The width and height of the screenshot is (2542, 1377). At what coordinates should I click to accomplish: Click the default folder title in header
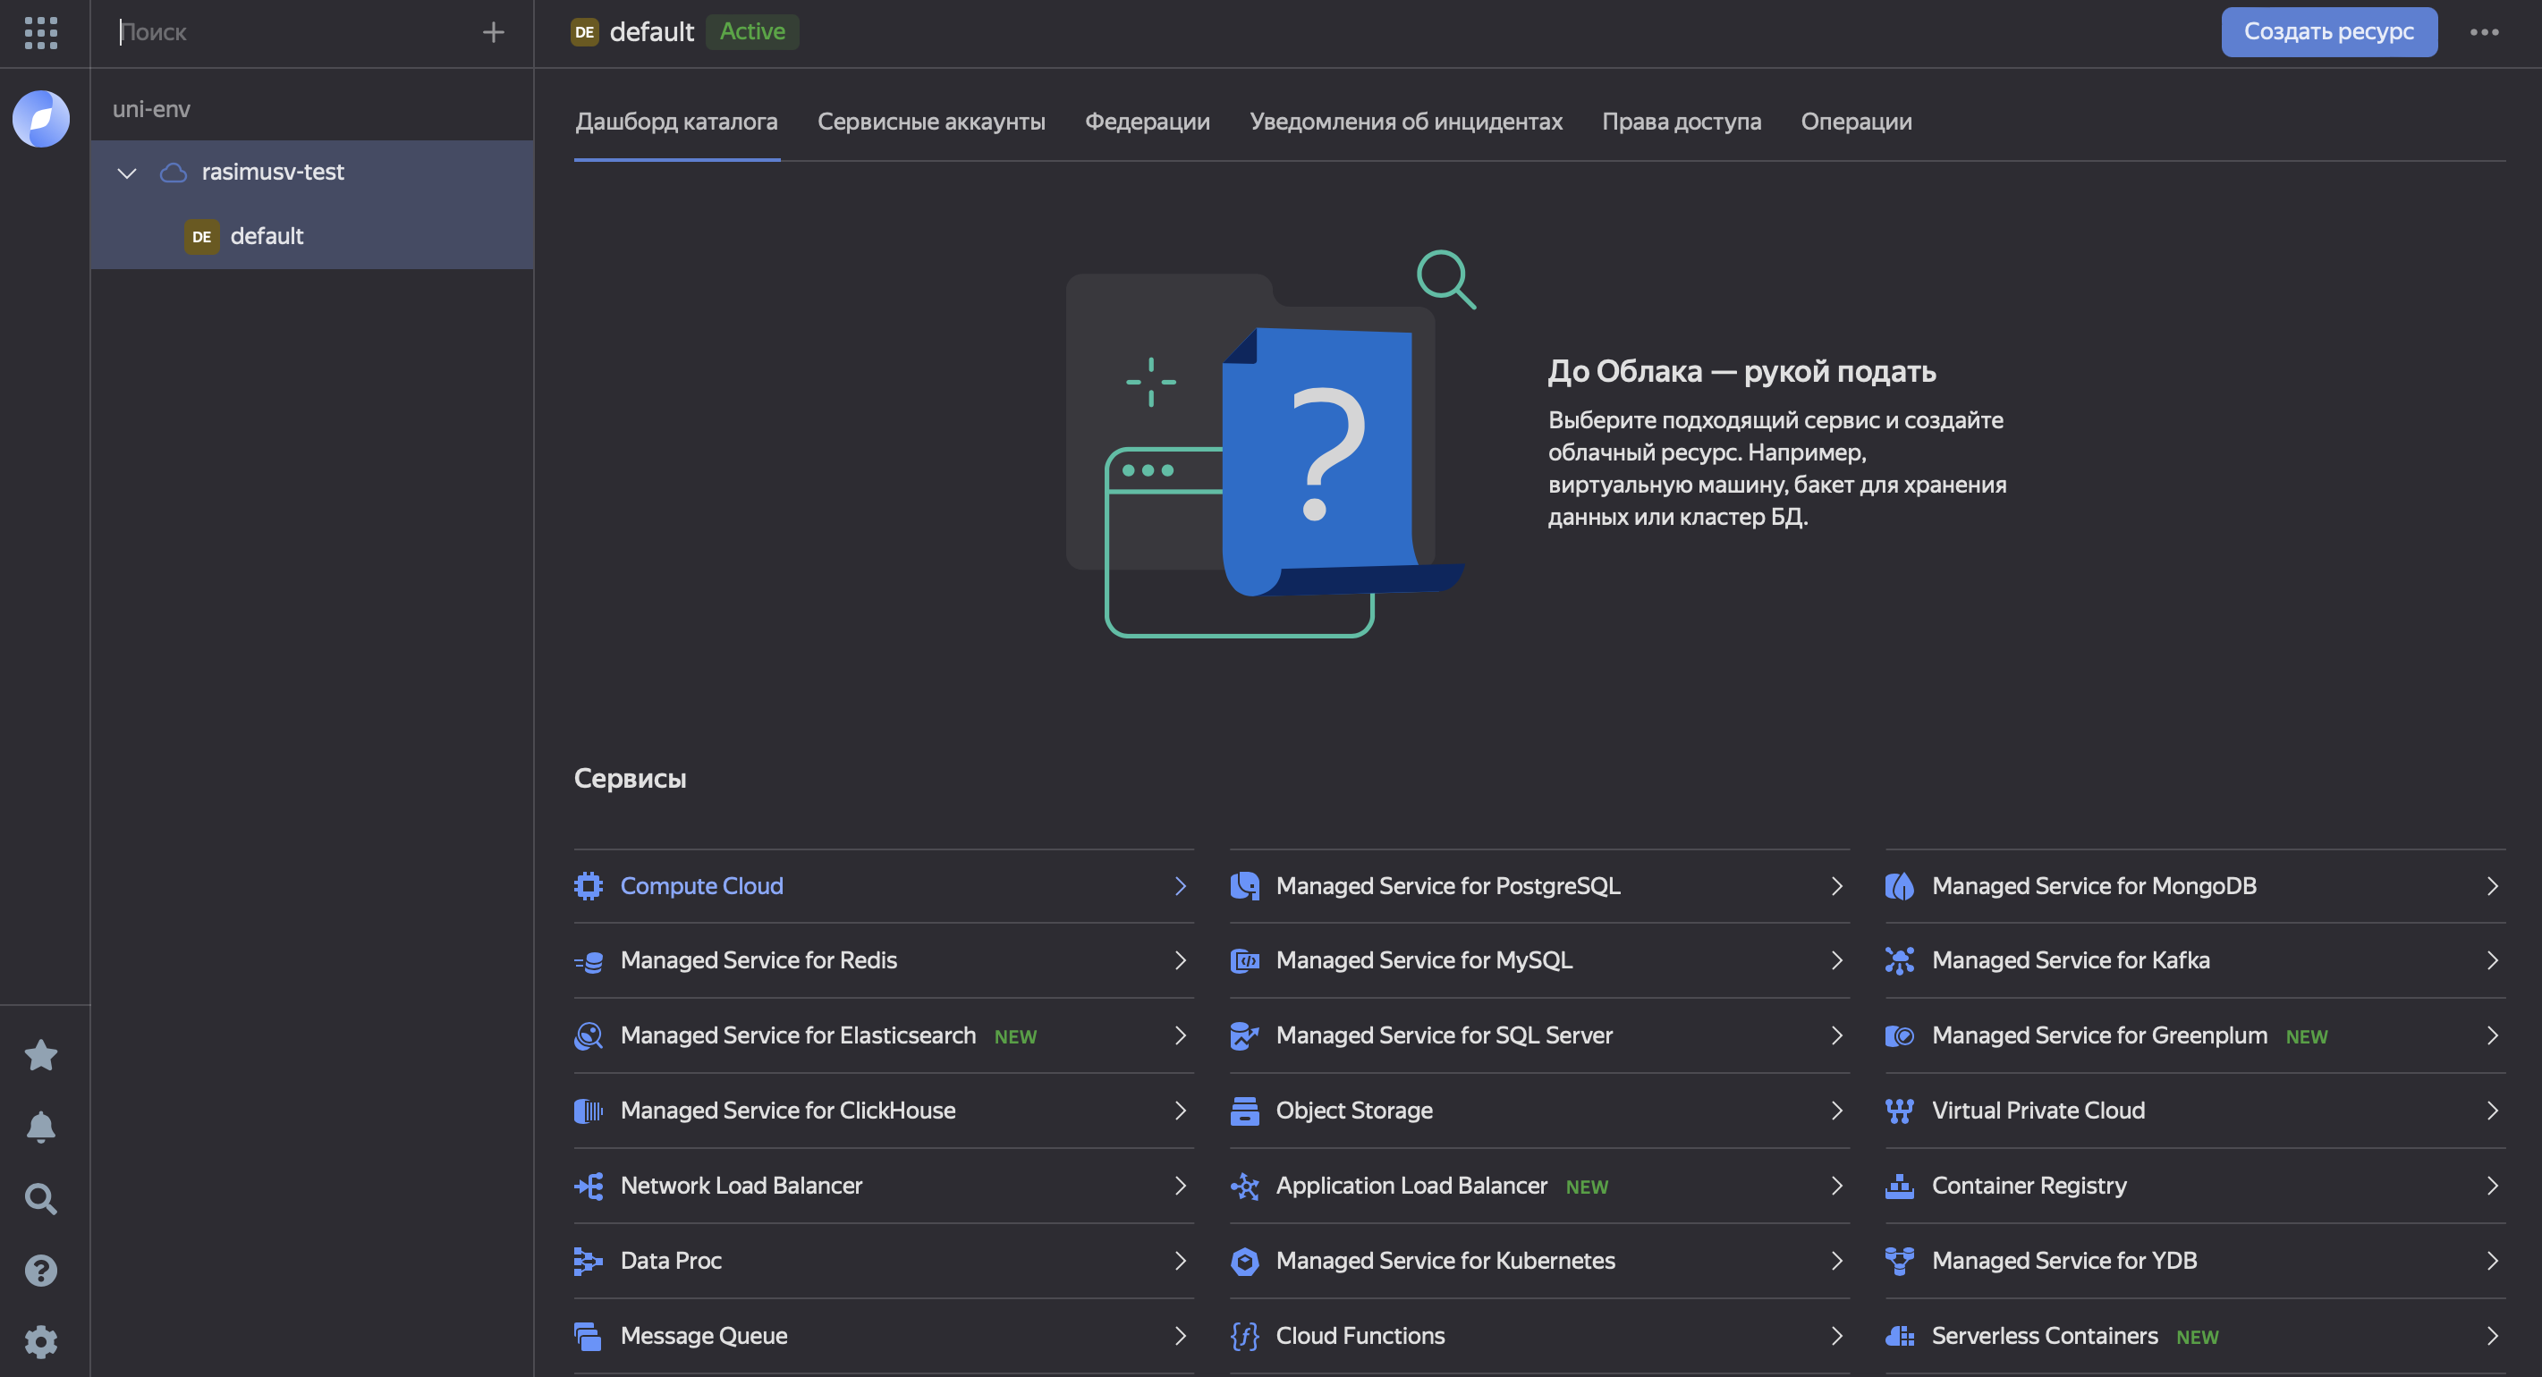pyautogui.click(x=651, y=31)
